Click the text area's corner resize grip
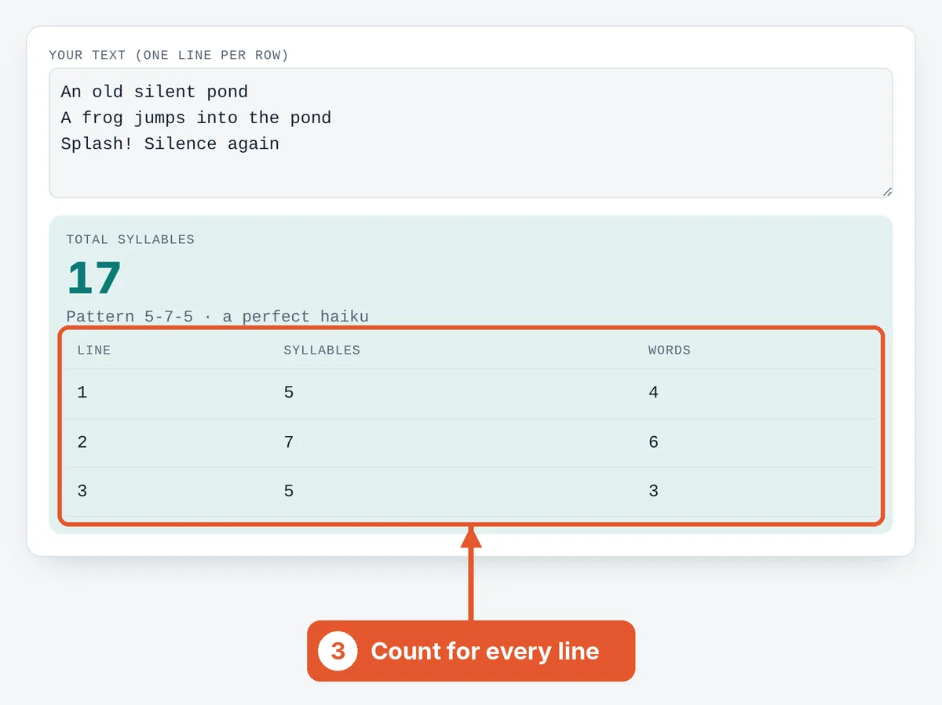This screenshot has width=942, height=705. point(887,192)
